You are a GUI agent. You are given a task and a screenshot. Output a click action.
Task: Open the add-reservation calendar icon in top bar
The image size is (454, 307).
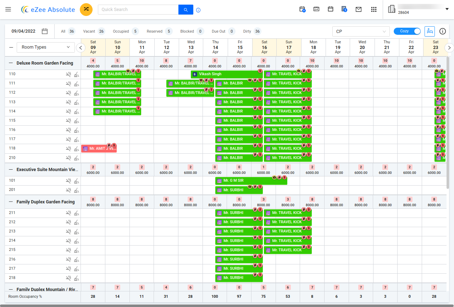[x=302, y=9]
